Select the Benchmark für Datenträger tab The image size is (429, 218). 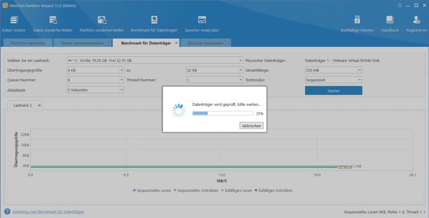point(146,43)
